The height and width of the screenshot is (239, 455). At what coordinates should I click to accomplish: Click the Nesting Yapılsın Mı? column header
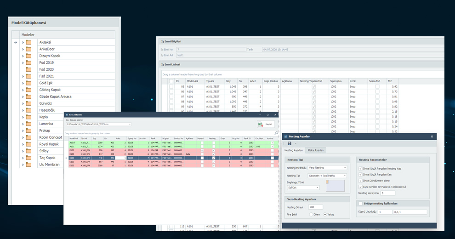[313, 81]
